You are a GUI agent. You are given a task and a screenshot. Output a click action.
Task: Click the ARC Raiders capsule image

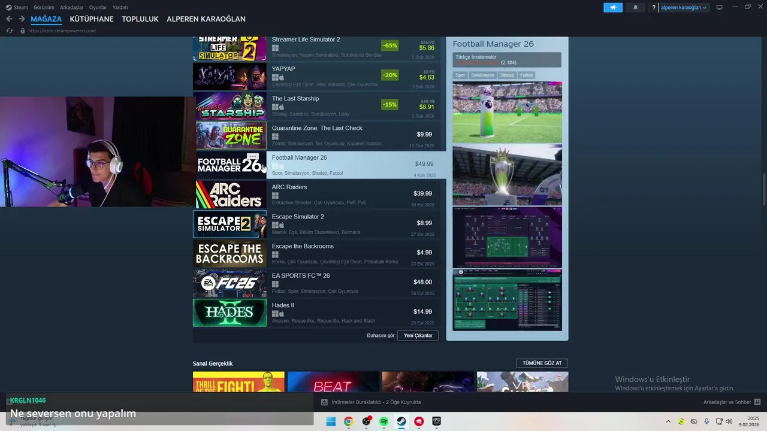pos(230,195)
